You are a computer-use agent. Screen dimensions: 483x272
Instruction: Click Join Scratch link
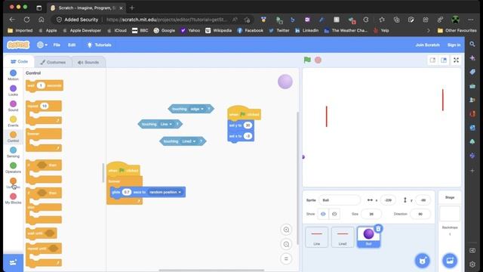(x=428, y=45)
